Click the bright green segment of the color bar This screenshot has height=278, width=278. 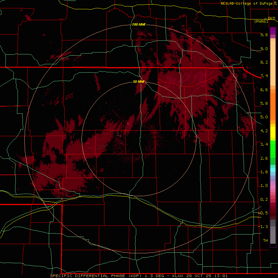(x=273, y=149)
